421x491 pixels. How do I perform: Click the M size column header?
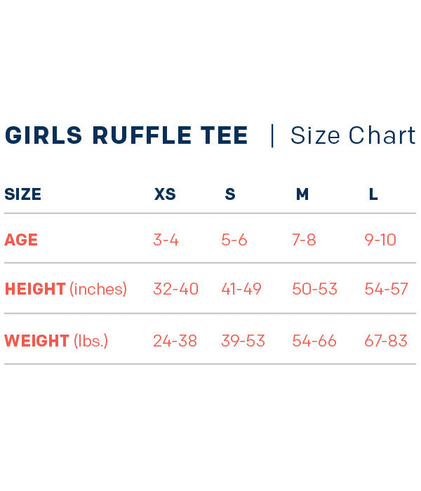[302, 194]
